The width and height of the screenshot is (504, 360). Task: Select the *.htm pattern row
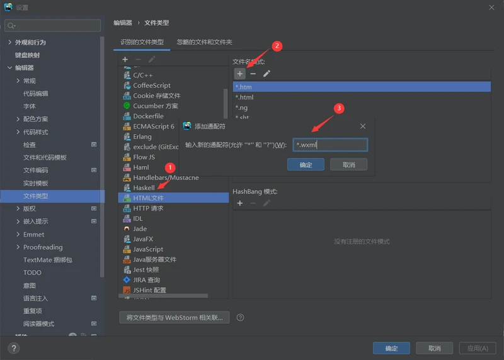click(362, 87)
